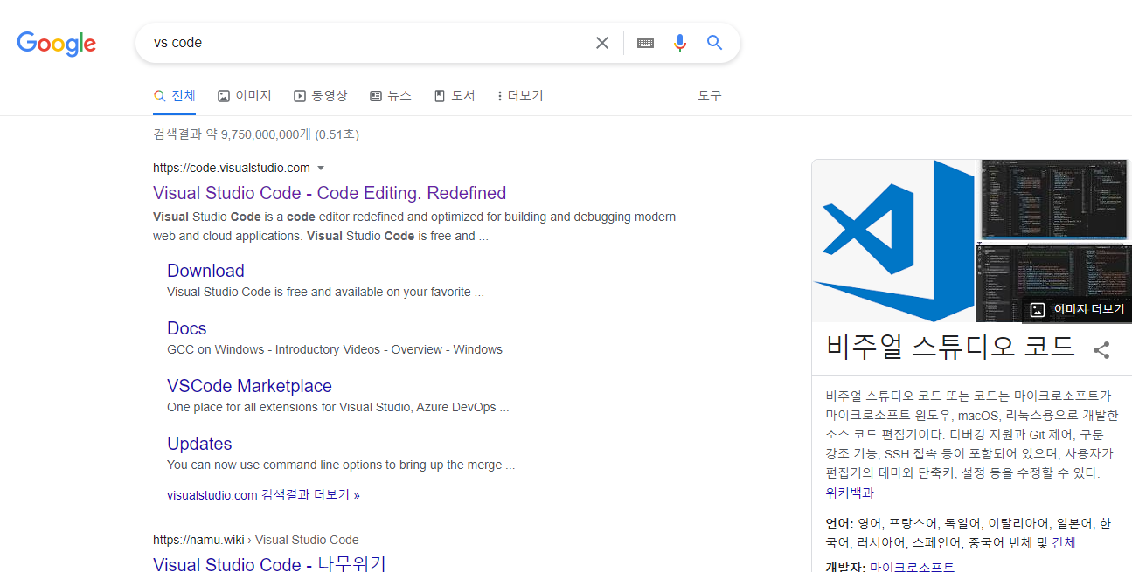Viewport: 1132px width, 572px height.
Task: Switch to the 동영상 tab
Action: [321, 96]
